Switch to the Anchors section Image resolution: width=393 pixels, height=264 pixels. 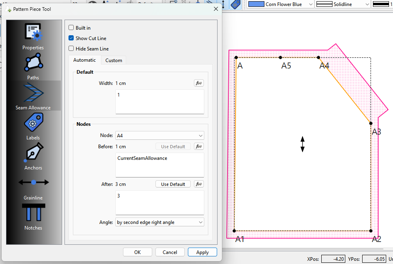tap(33, 153)
